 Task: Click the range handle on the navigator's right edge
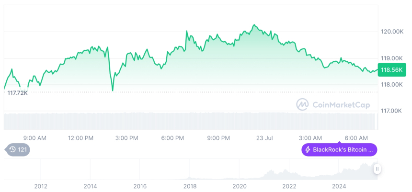pyautogui.click(x=377, y=169)
